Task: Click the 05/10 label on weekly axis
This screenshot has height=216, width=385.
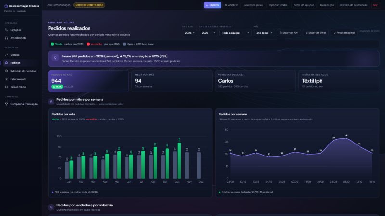Action: coord(346,182)
